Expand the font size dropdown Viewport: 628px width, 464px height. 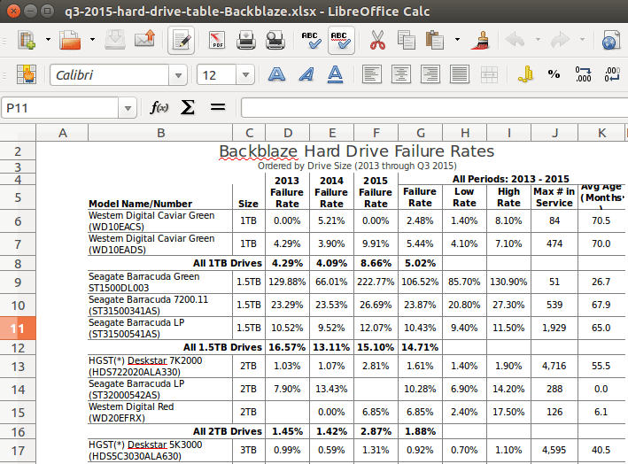pos(245,75)
